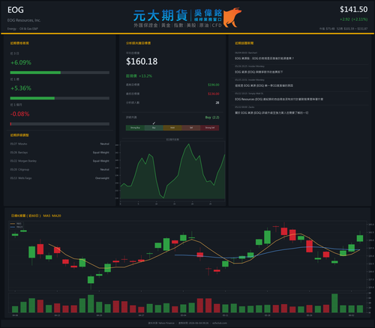Click the low target price $136.00
This screenshot has height=328, width=375.
click(x=214, y=94)
